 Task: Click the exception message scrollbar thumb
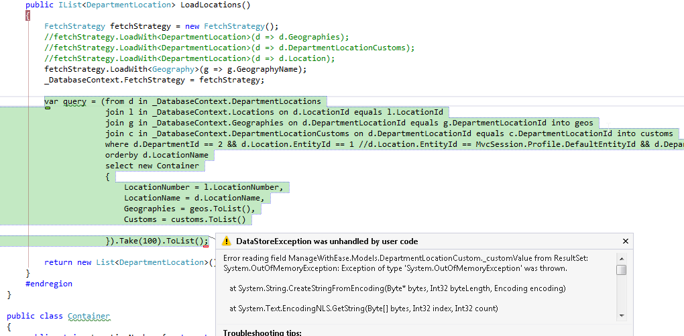pyautogui.click(x=621, y=270)
